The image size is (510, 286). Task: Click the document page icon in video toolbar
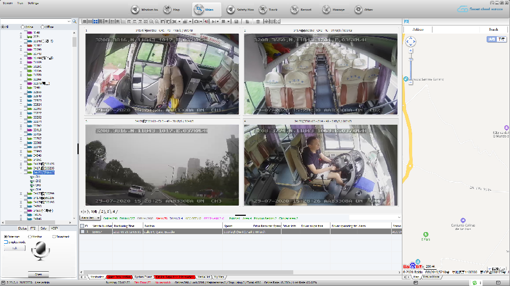coord(247,21)
